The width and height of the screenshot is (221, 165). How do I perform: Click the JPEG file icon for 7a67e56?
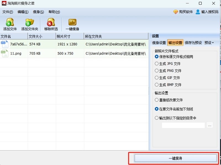click(x=4, y=44)
